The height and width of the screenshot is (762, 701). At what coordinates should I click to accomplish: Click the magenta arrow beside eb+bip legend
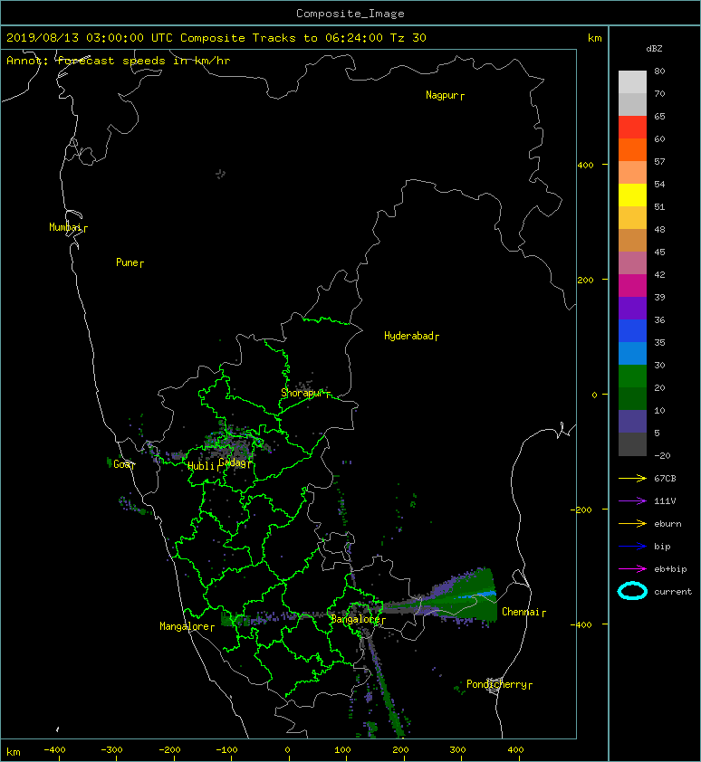point(632,569)
